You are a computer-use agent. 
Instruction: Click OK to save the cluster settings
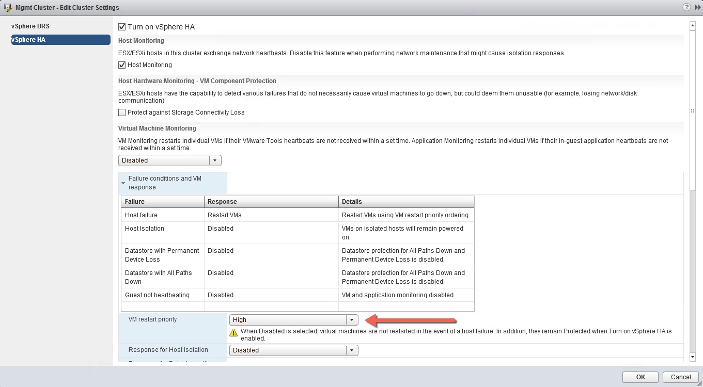[x=640, y=377]
